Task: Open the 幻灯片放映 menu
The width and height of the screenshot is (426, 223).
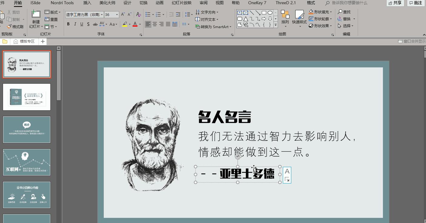Action: (181, 3)
